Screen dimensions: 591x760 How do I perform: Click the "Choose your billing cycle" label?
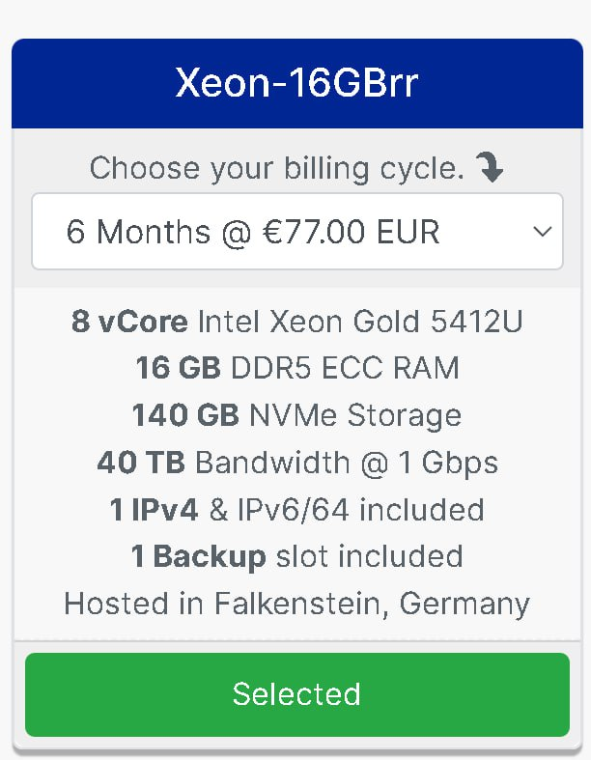point(277,169)
